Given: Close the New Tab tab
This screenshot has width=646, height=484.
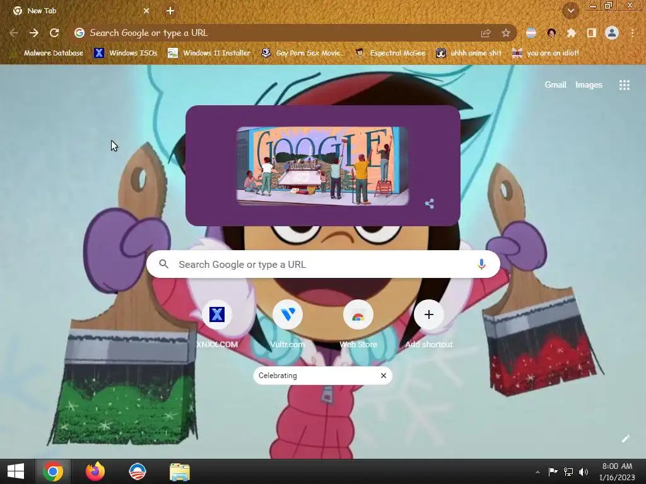Looking at the screenshot, I should pos(146,11).
